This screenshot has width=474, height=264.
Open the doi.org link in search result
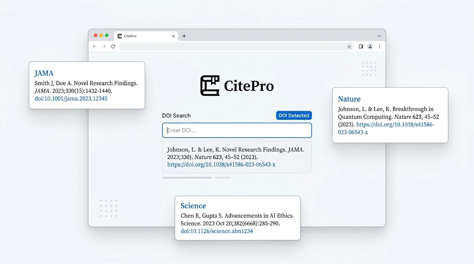(221, 165)
